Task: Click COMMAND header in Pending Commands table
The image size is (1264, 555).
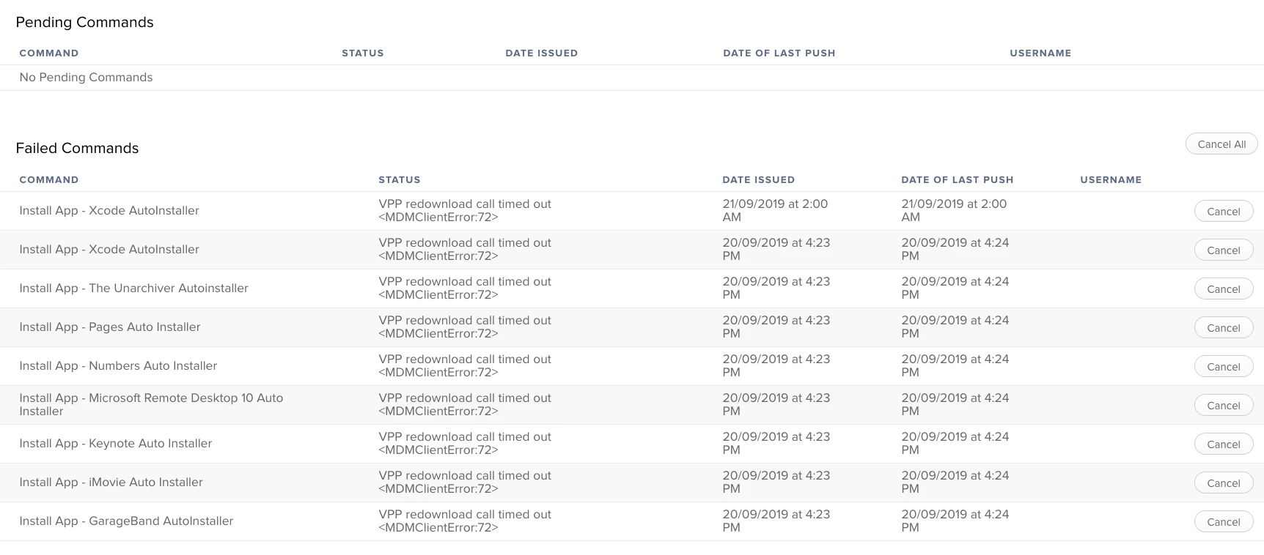Action: [x=49, y=53]
